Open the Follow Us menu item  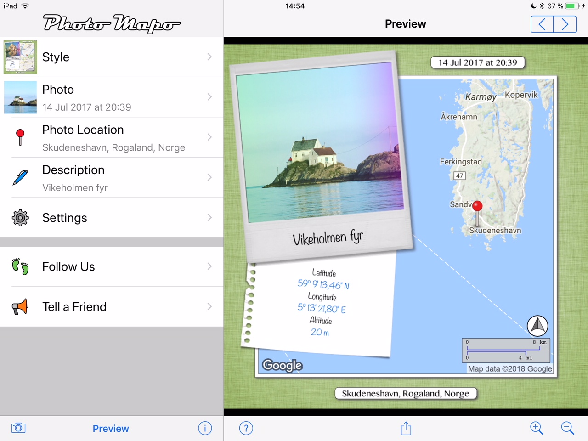(x=112, y=266)
